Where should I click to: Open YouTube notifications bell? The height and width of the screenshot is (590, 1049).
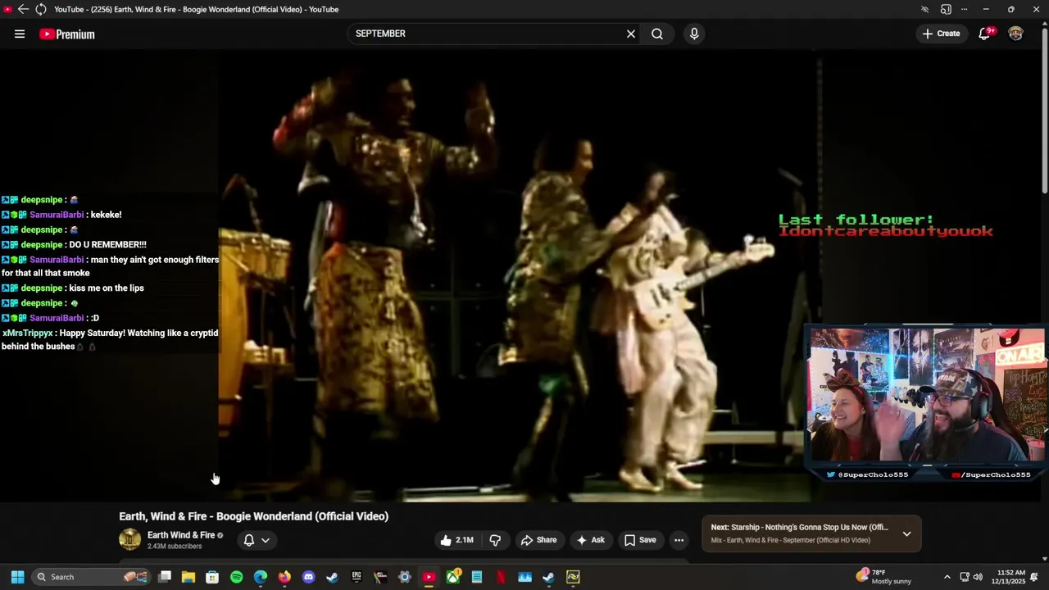[985, 34]
